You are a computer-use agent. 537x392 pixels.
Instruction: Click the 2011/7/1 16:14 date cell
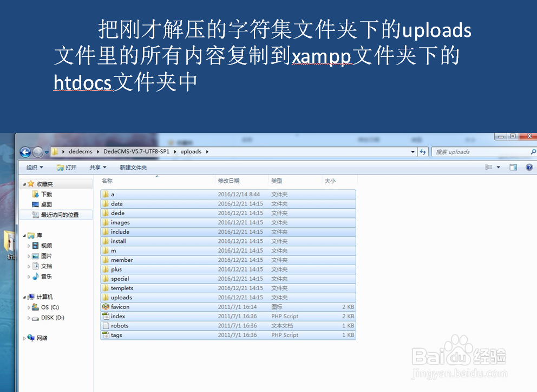[x=237, y=306]
